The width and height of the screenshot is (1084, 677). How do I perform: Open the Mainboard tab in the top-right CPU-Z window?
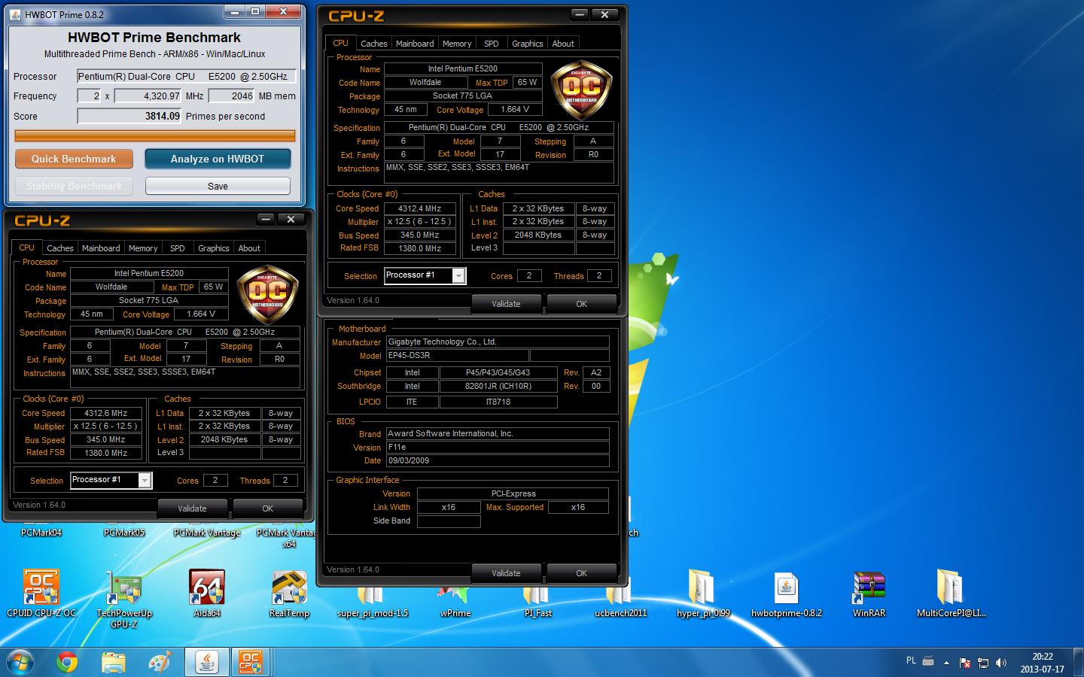[x=415, y=44]
